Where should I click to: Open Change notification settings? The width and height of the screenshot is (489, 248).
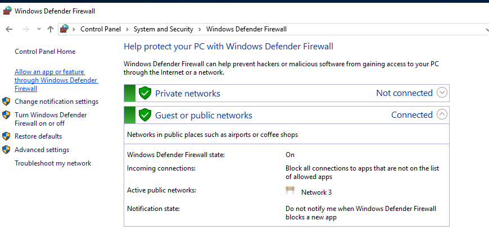[56, 102]
